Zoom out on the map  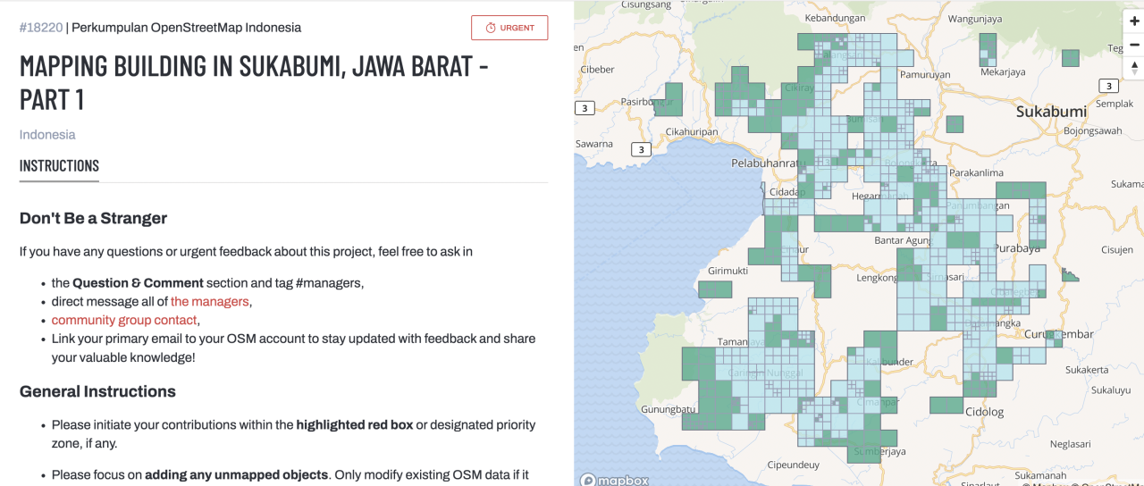coord(1134,45)
